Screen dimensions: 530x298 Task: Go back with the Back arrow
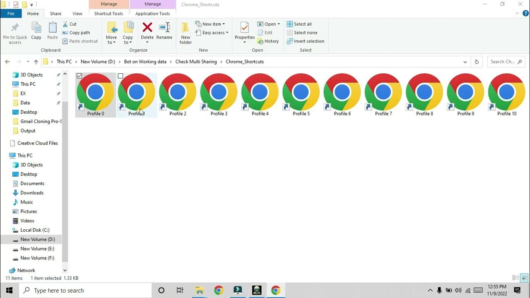pyautogui.click(x=7, y=62)
